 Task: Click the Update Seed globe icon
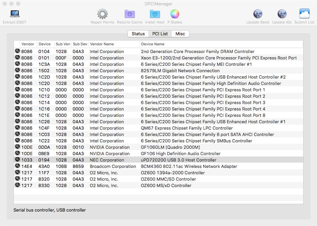(257, 14)
